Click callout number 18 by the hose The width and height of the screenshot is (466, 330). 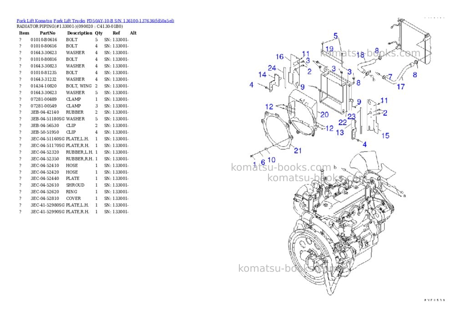click(x=360, y=55)
